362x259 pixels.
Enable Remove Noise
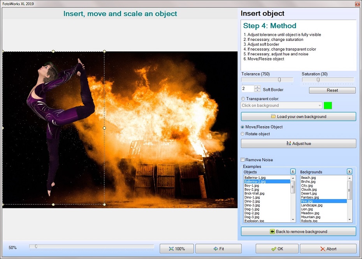(243, 160)
